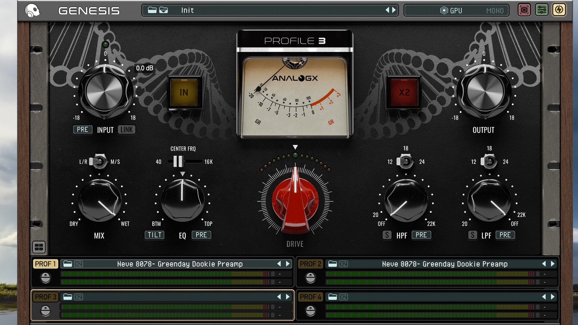Switch to the PROF 4 tab
The image size is (578, 325).
[x=310, y=297]
